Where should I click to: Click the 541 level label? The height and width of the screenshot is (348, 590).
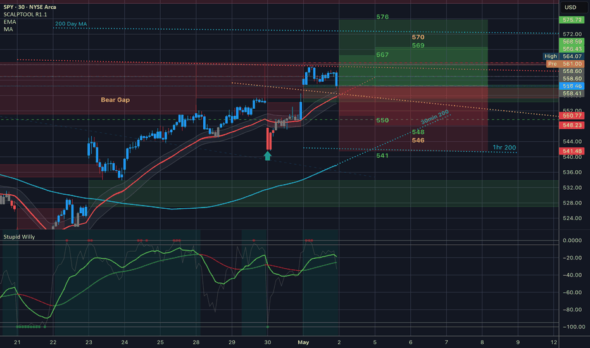(382, 156)
